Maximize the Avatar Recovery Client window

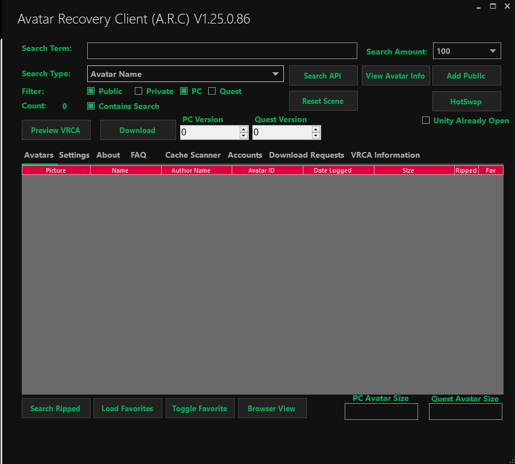[x=493, y=6]
